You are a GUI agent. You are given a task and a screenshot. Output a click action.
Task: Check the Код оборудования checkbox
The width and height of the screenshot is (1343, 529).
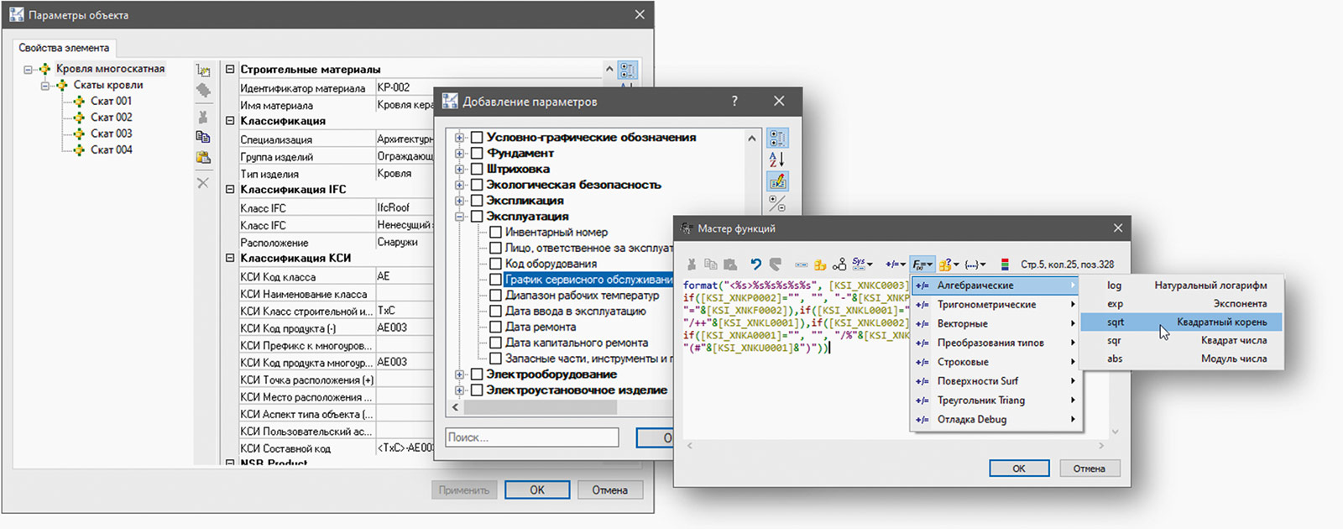495,264
